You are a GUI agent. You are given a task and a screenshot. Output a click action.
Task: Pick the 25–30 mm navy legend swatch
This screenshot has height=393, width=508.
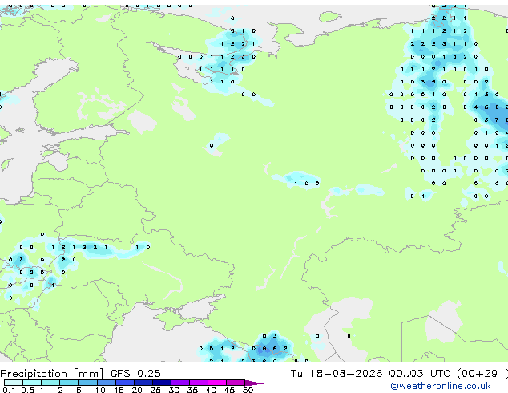point(162,383)
